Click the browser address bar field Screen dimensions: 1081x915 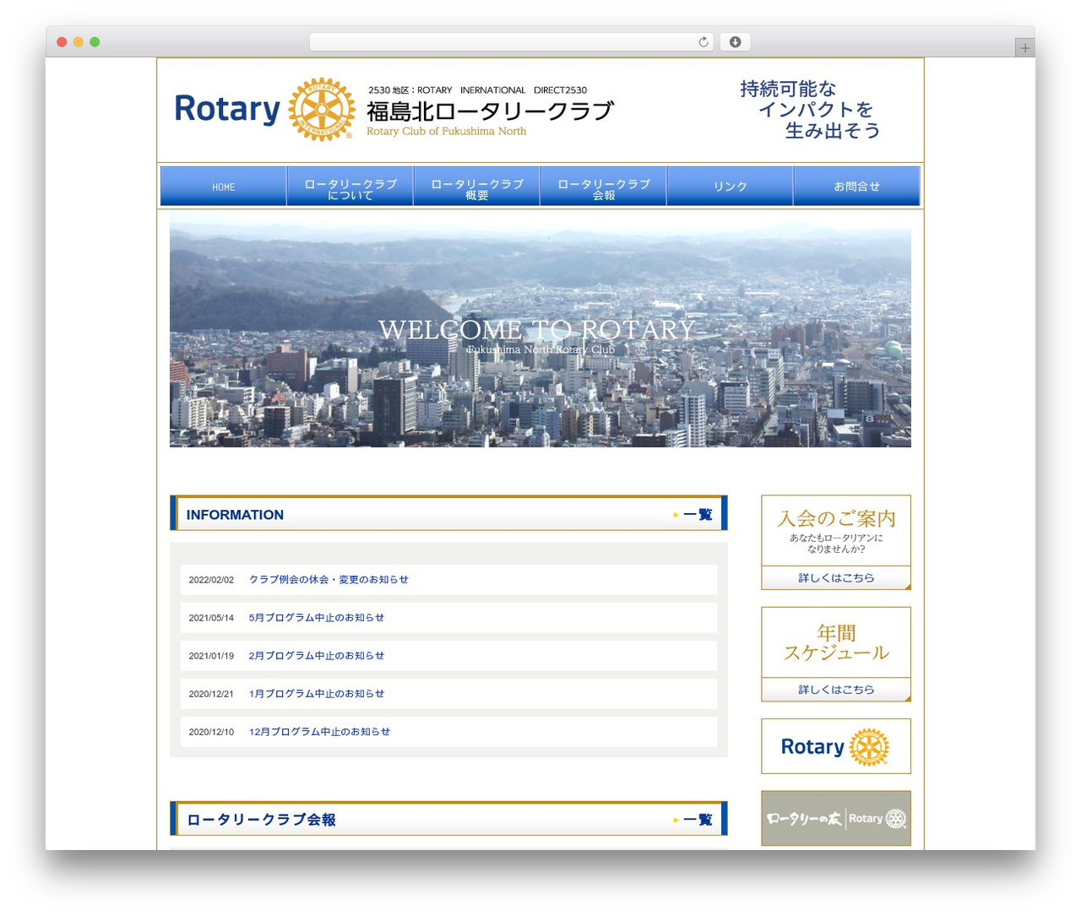[511, 42]
